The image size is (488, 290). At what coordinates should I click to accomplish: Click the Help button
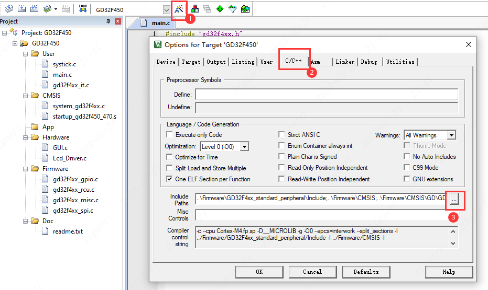tap(449, 272)
